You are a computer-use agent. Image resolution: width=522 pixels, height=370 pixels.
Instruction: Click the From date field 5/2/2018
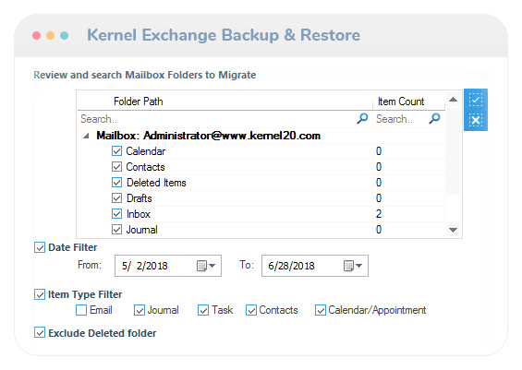(168, 266)
